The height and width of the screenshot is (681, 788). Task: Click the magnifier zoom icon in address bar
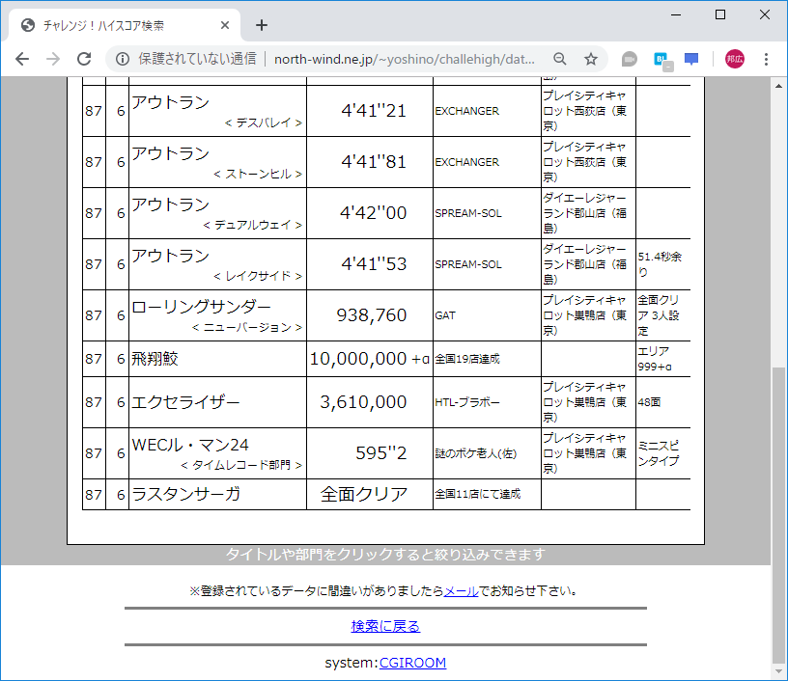click(559, 59)
